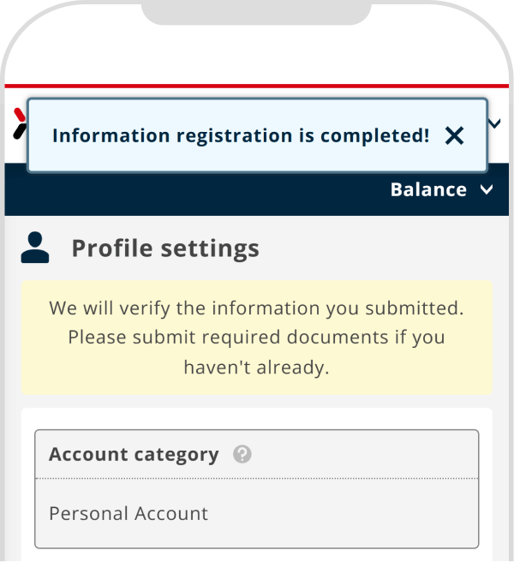Click empty space right of Profile settings
The width and height of the screenshot is (514, 562).
[x=385, y=248]
